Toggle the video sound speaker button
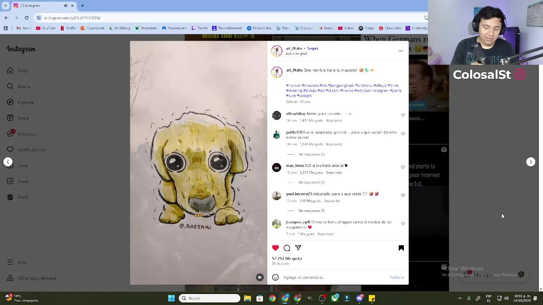The width and height of the screenshot is (543, 305). tap(260, 277)
